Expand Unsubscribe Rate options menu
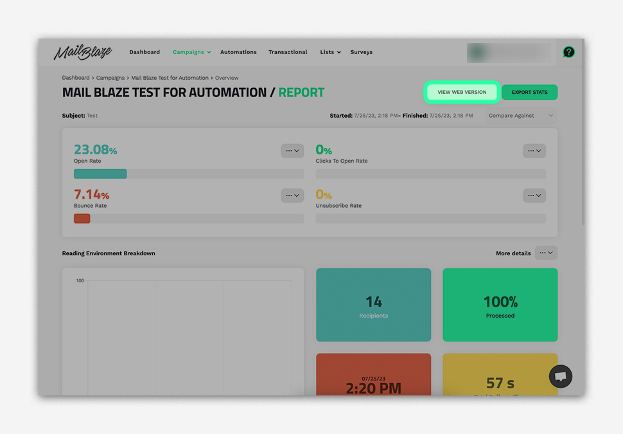Image resolution: width=623 pixels, height=434 pixels. click(x=534, y=195)
